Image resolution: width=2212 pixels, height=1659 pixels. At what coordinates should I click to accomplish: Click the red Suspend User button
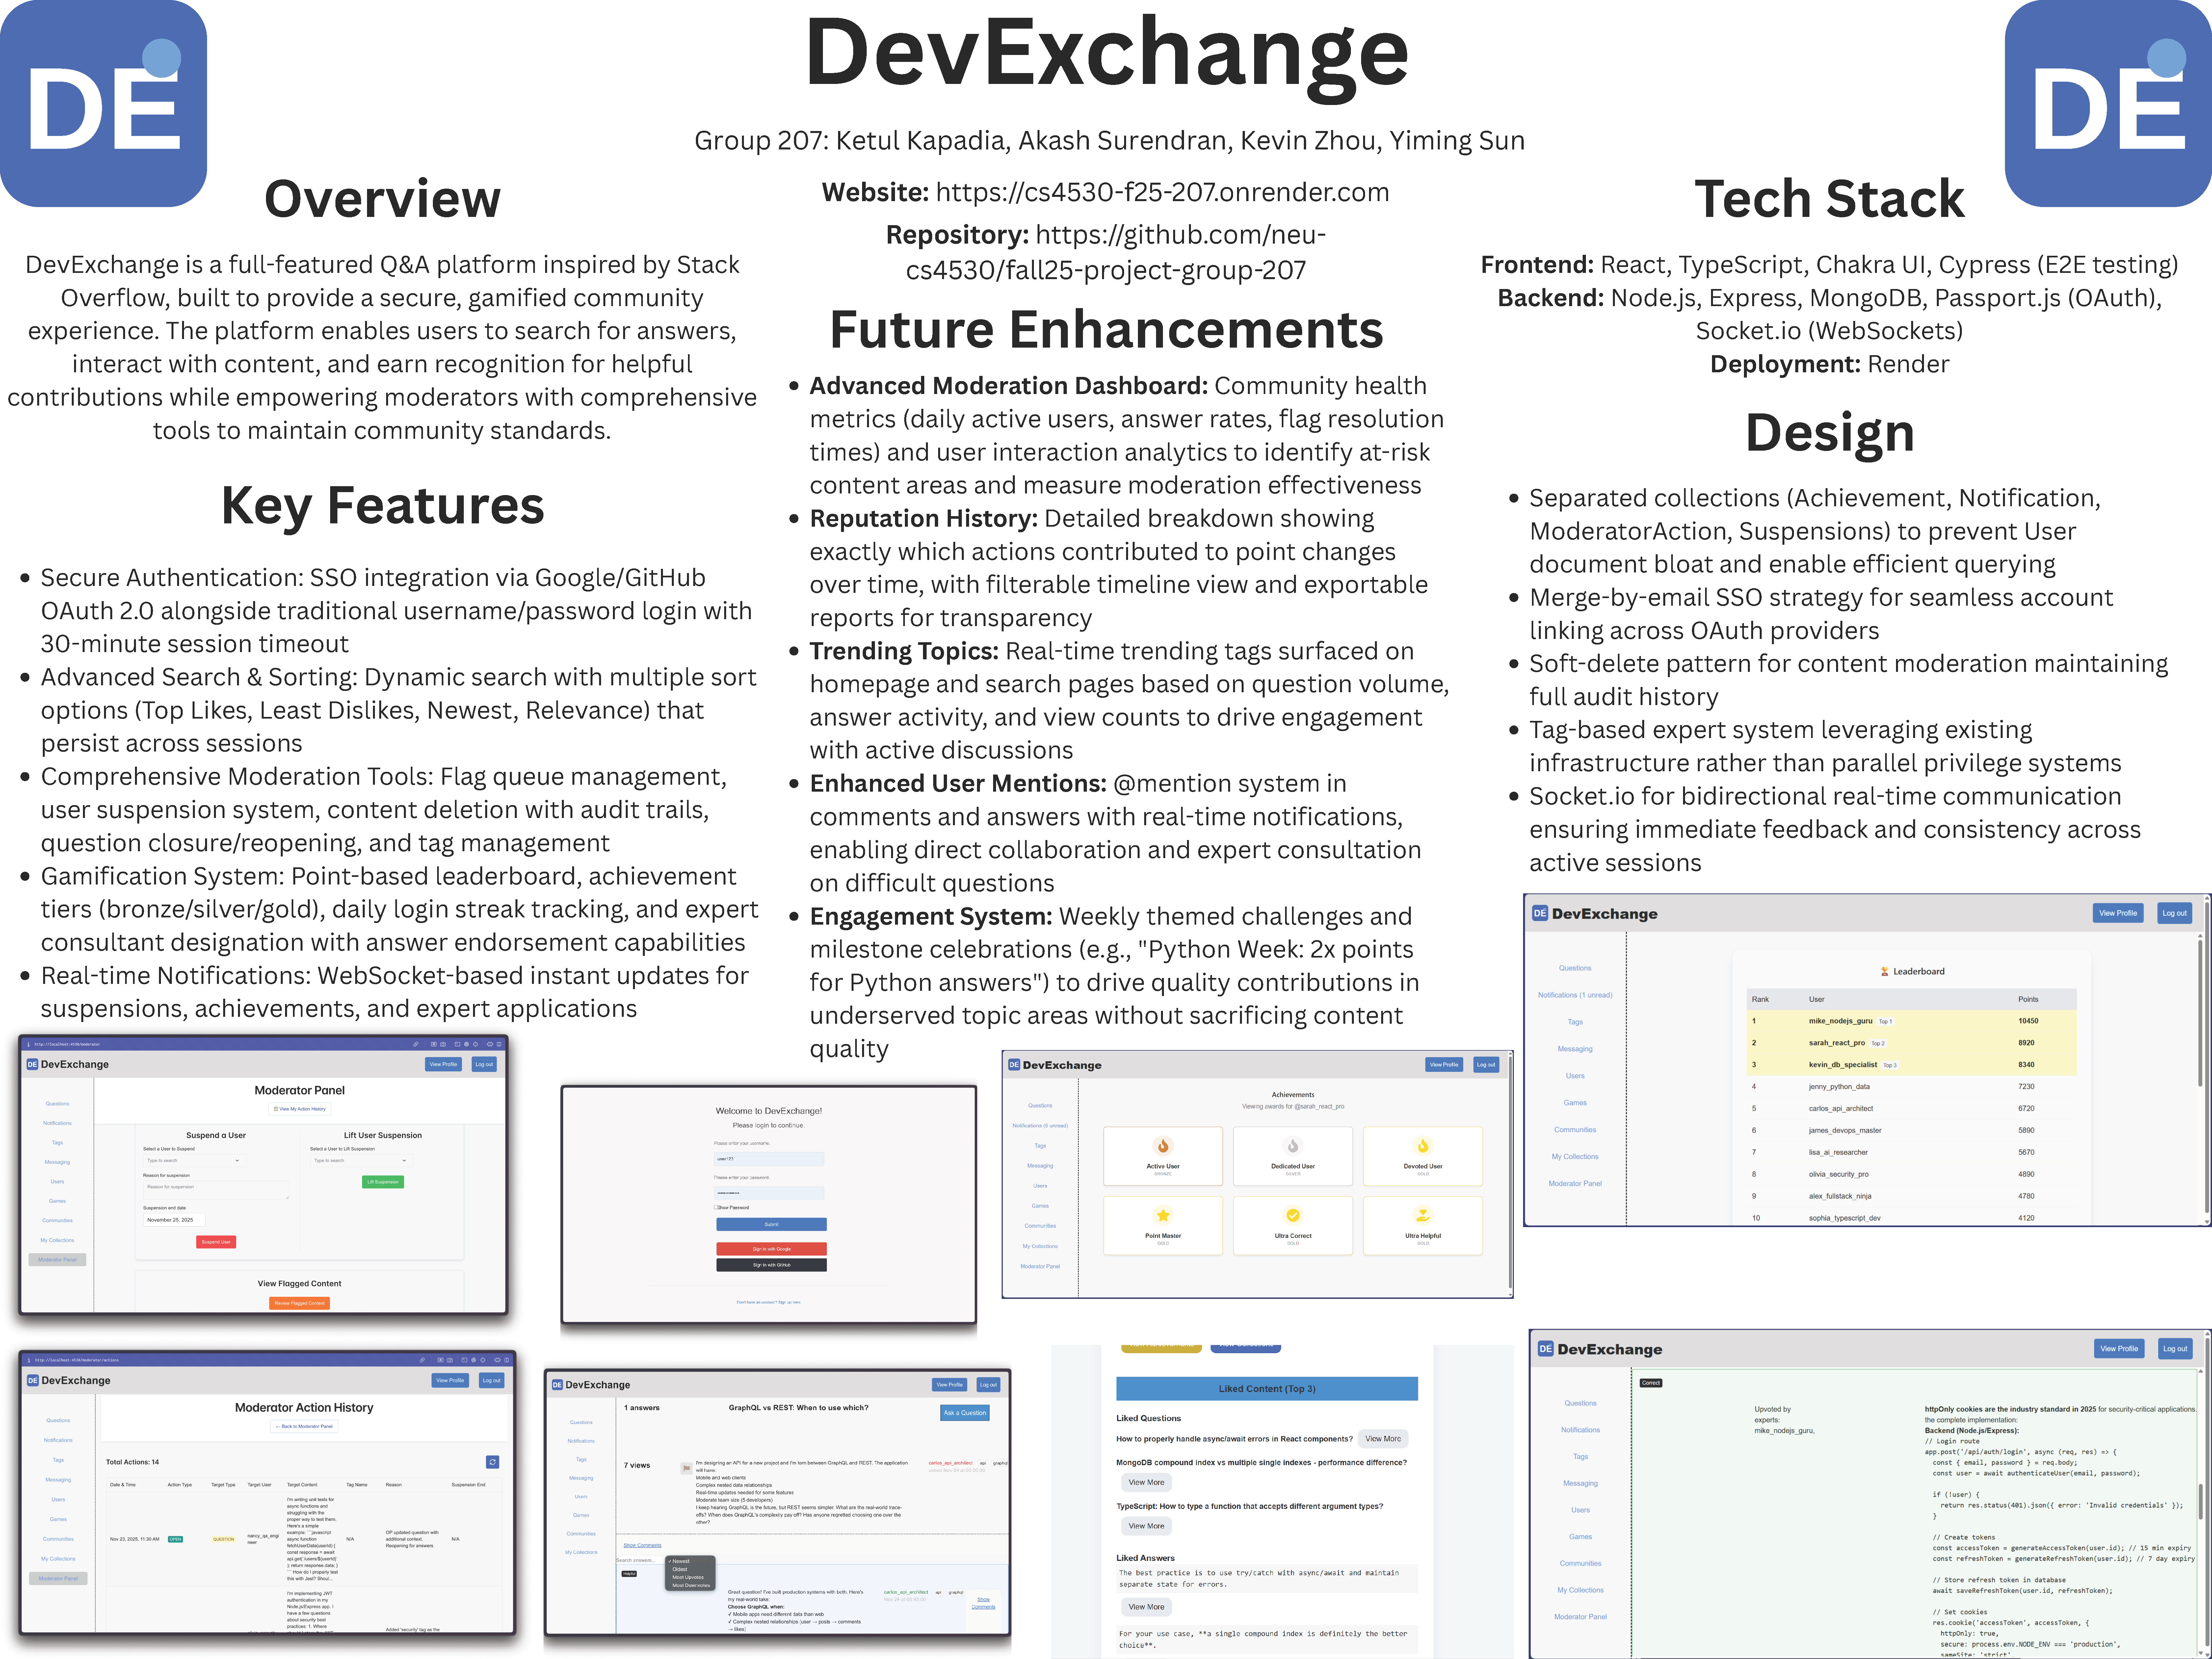click(216, 1242)
